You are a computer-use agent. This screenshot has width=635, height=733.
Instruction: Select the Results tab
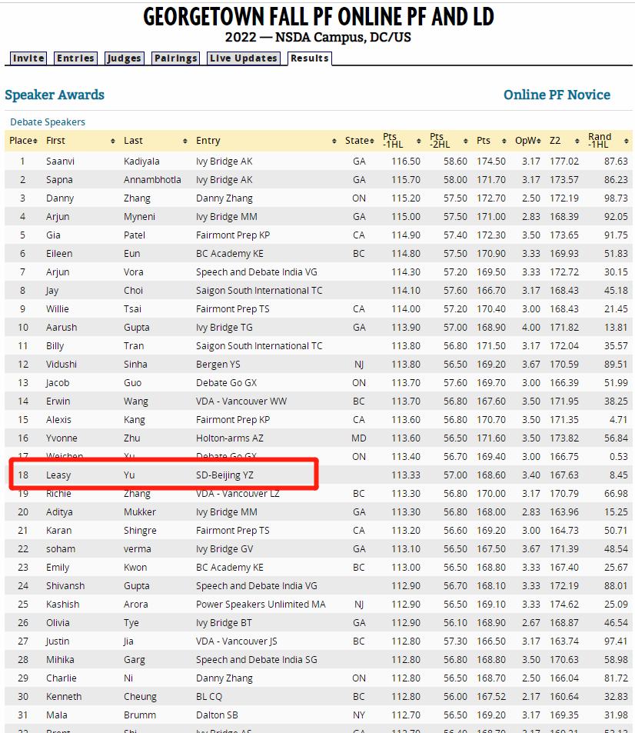[x=310, y=58]
